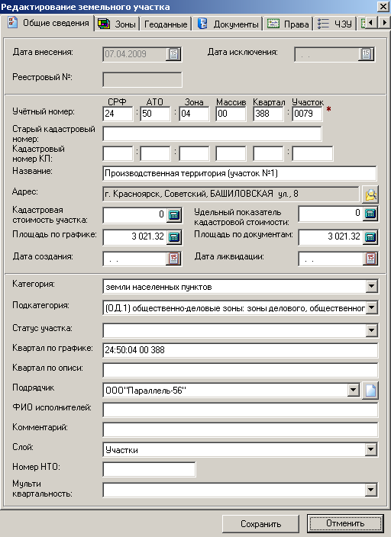The image size is (391, 537).
Task: Open calendar for Дата внесения
Action: point(173,54)
